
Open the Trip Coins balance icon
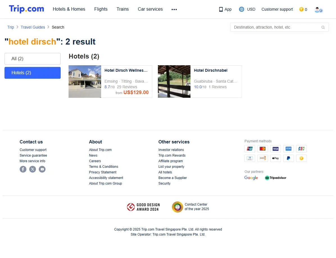click(301, 9)
